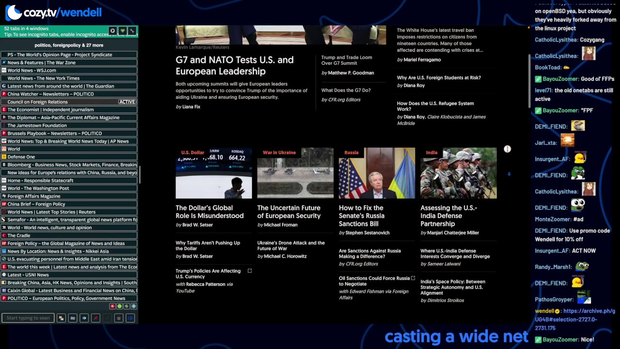Open 'Why Are U.S. Foreign Students at Risk?'
This screenshot has width=620, height=349.
point(439,78)
